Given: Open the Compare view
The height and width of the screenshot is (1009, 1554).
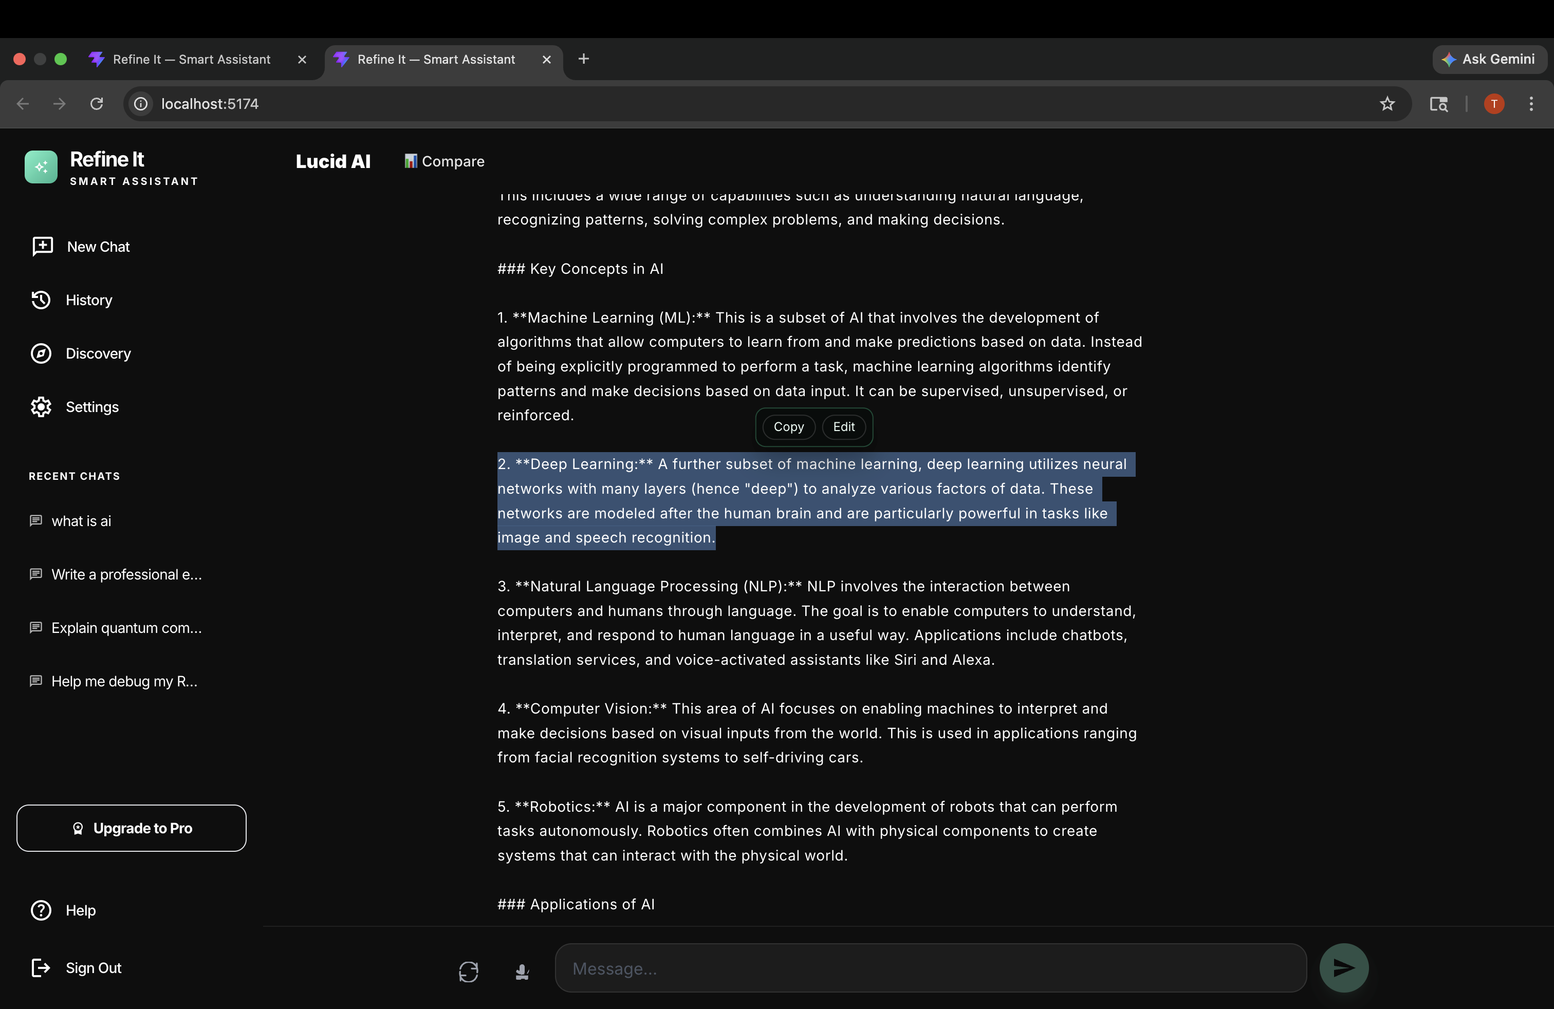Looking at the screenshot, I should point(444,161).
